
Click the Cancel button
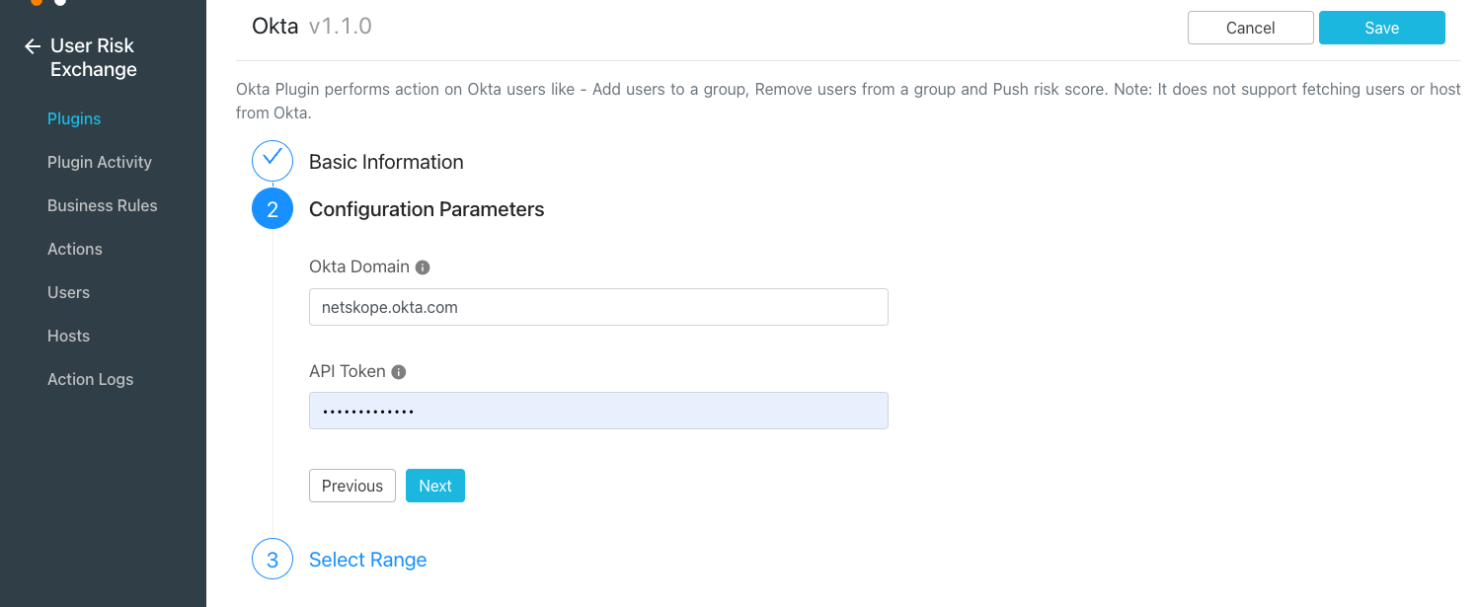click(1251, 28)
